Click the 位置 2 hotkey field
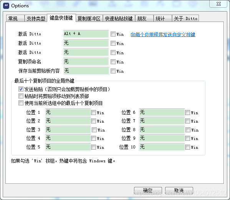The width and height of the screenshot is (230, 200). (68, 121)
